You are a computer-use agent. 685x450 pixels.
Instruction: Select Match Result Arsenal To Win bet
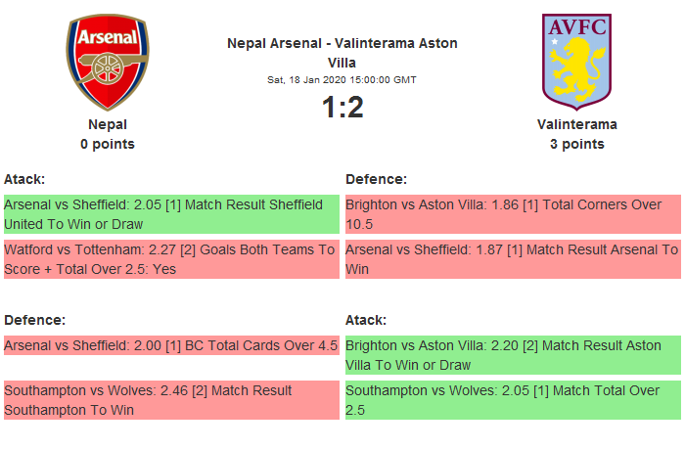tap(513, 259)
